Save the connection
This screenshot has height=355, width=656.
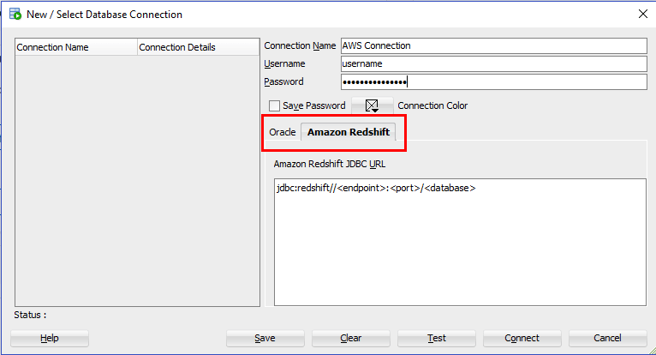[x=265, y=338]
